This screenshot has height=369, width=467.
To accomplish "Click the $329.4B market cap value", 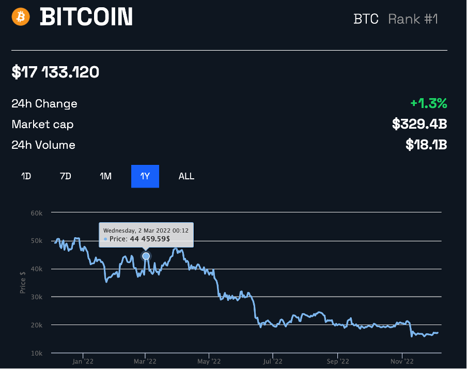I will coord(419,124).
